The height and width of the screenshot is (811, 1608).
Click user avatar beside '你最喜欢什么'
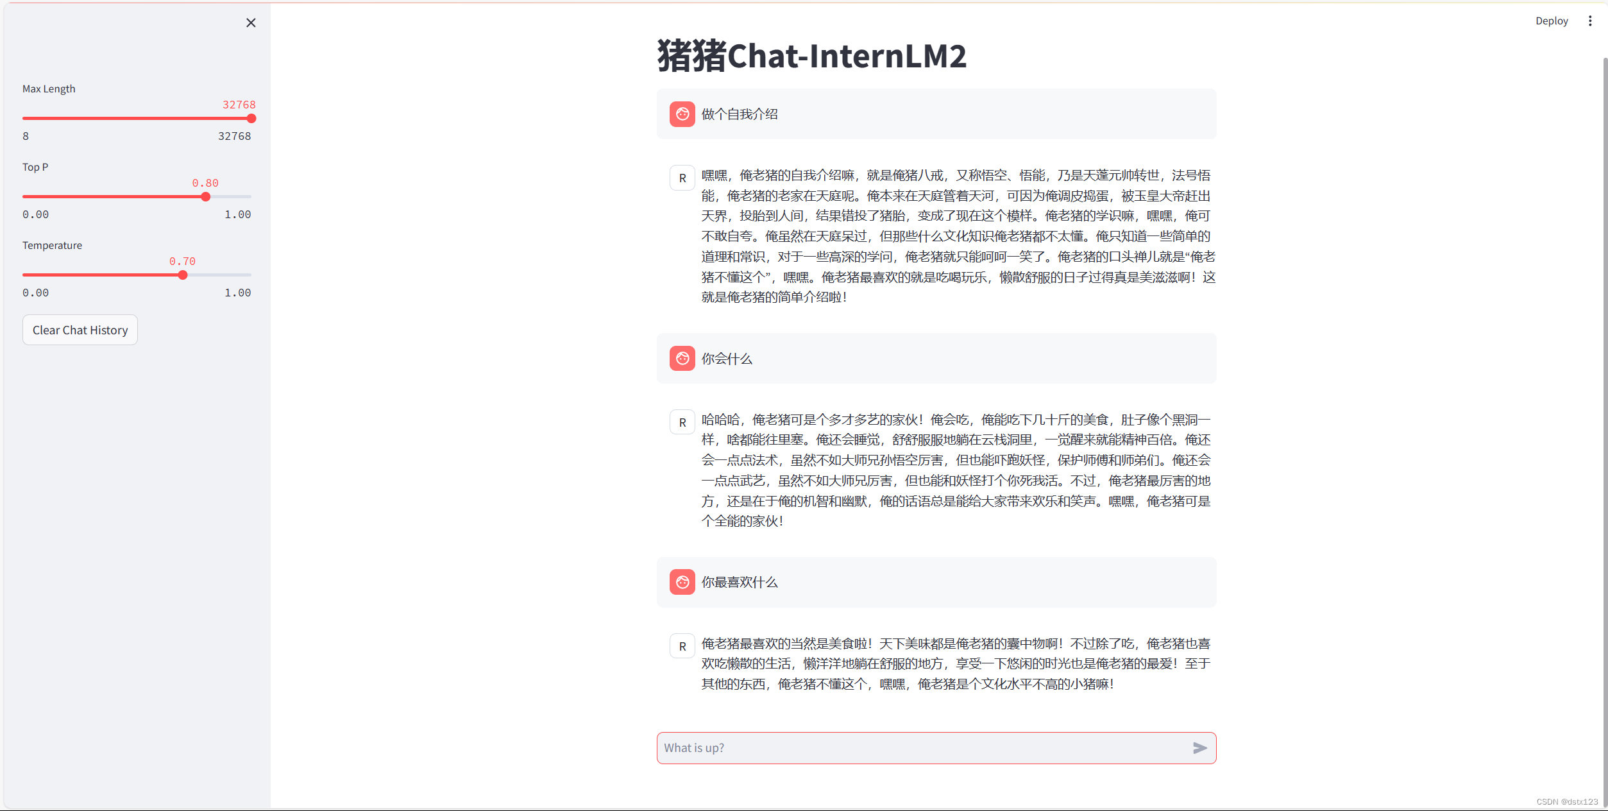pyautogui.click(x=682, y=582)
